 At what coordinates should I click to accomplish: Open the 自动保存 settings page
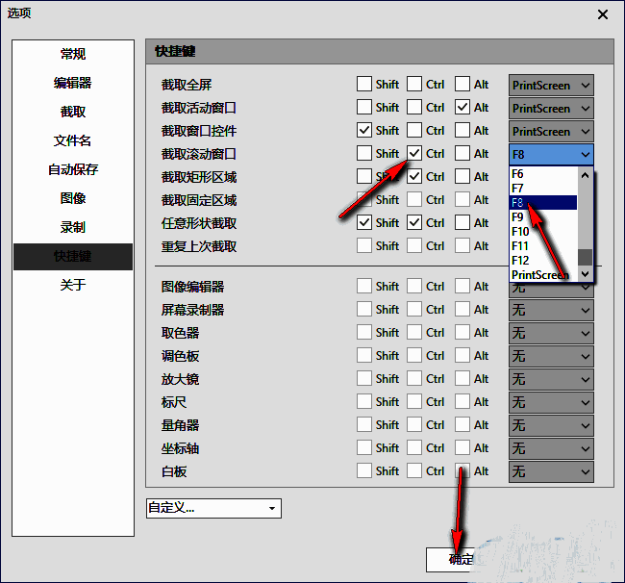point(73,169)
